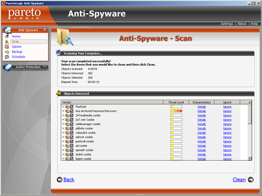This screenshot has height=196, width=262.
Task: Uncheck Ace Archived Password Recovery checkbox
Action: pyautogui.click(x=72, y=111)
